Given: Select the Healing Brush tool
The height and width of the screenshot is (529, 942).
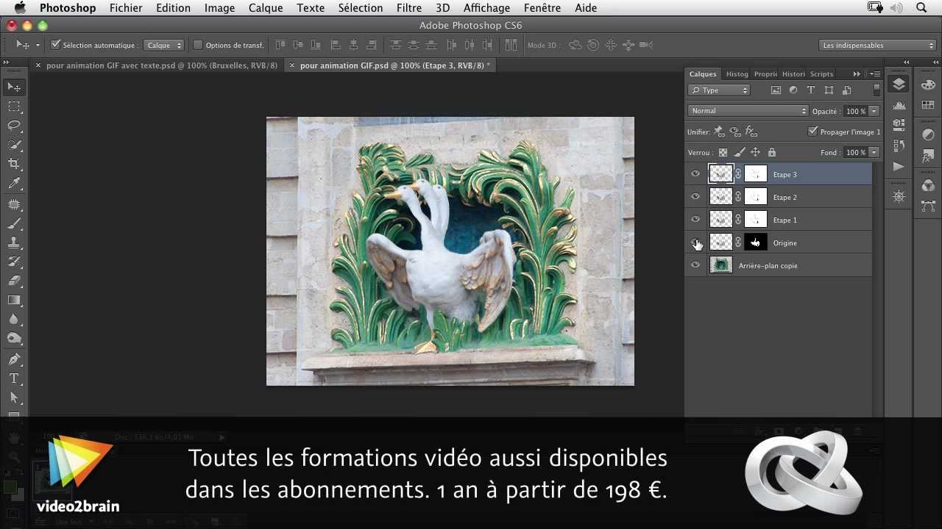Looking at the screenshot, I should 14,204.
